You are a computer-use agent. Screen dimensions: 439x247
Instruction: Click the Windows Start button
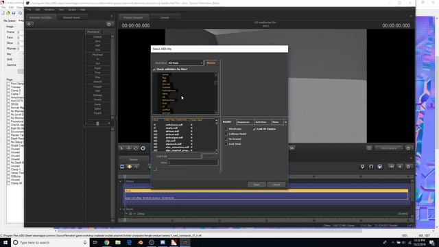pyautogui.click(x=5, y=242)
